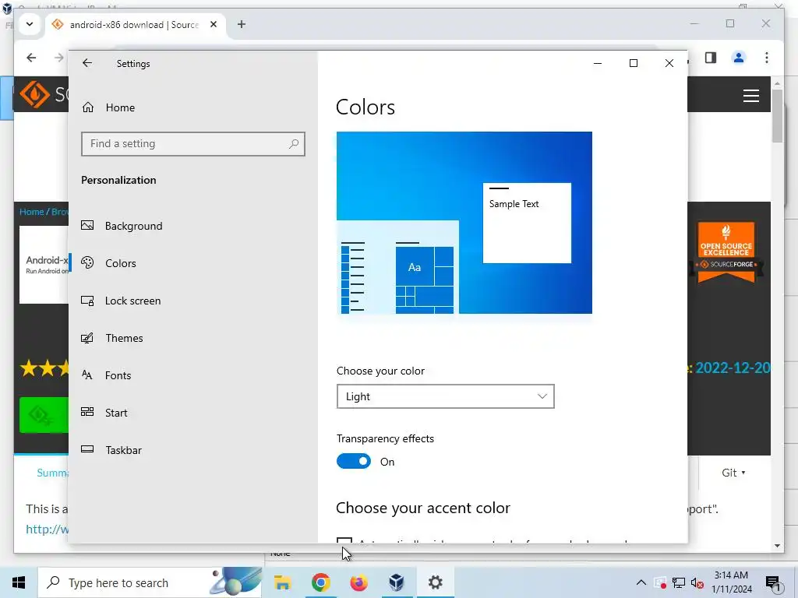The height and width of the screenshot is (598, 798).
Task: Open notification action center icon
Action: tap(774, 582)
